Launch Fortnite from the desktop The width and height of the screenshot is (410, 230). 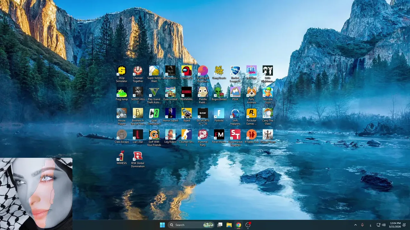pyautogui.click(x=219, y=115)
